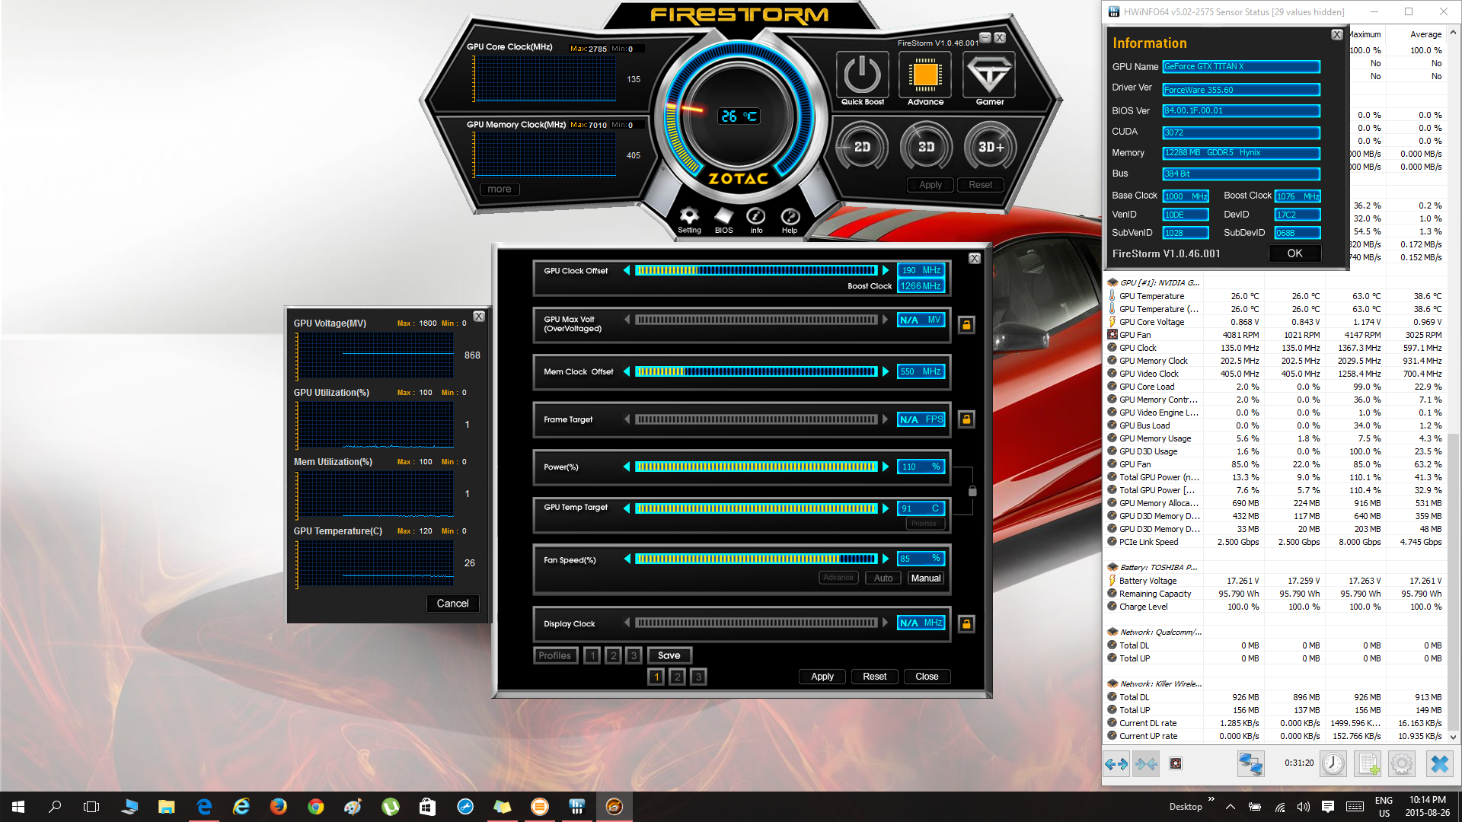Increase Power percent with right arrow
Viewport: 1462px width, 822px height.
[x=886, y=467]
